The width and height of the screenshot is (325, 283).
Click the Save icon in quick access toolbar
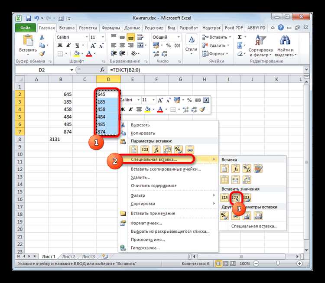(x=29, y=18)
